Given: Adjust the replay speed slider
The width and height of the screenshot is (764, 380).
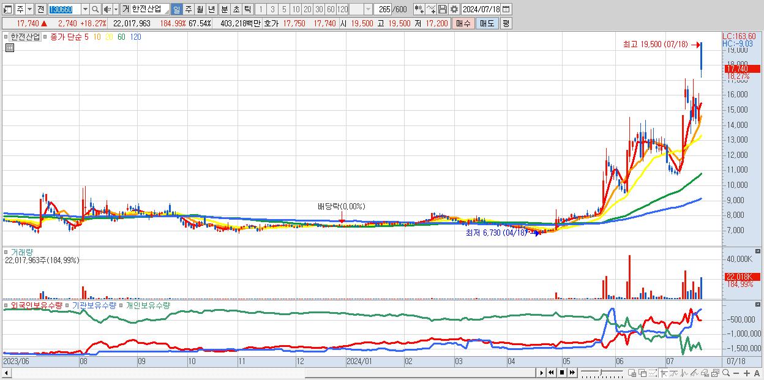Looking at the screenshot, I should pyautogui.click(x=602, y=373).
